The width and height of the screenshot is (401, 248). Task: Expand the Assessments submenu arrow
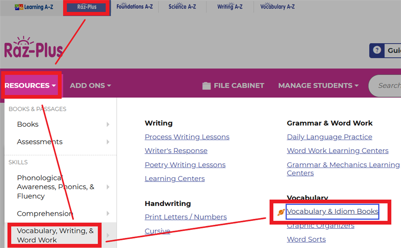(x=108, y=142)
